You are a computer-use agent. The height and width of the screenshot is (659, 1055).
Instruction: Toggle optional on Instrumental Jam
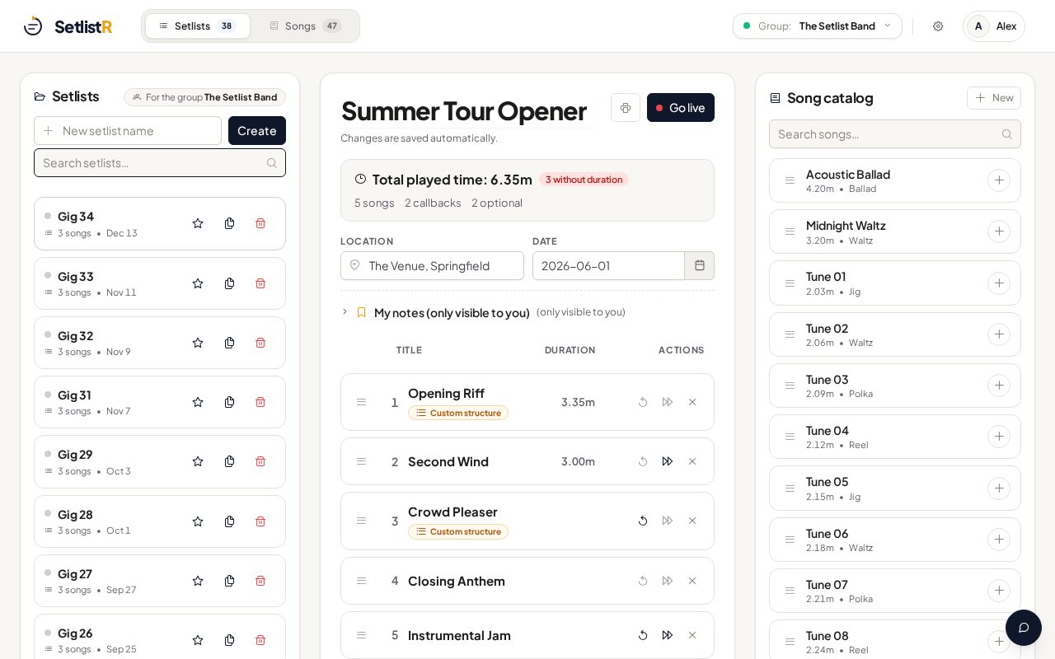pos(668,635)
